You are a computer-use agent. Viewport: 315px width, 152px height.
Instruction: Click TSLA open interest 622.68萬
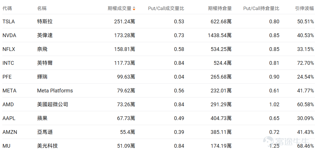point(221,22)
